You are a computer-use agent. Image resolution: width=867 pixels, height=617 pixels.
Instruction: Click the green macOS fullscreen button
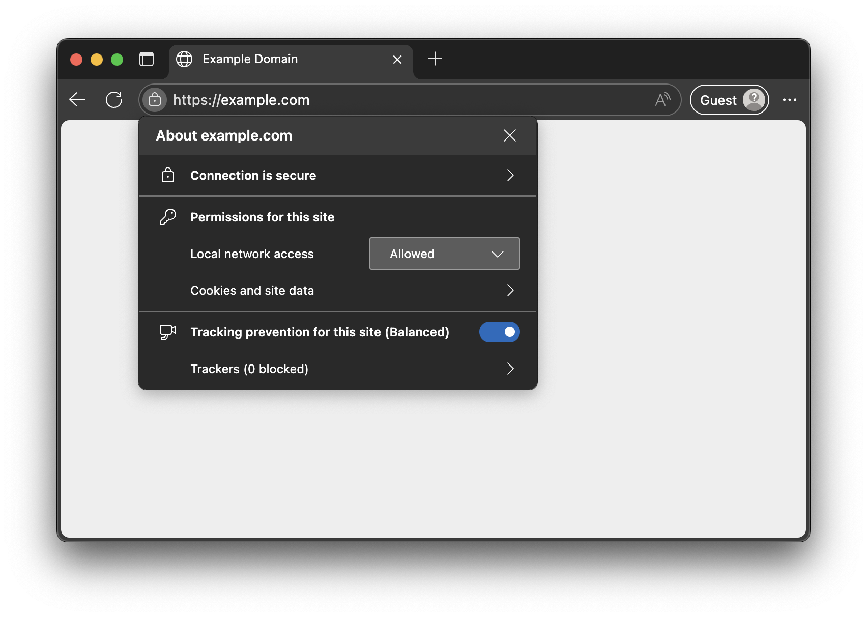117,60
